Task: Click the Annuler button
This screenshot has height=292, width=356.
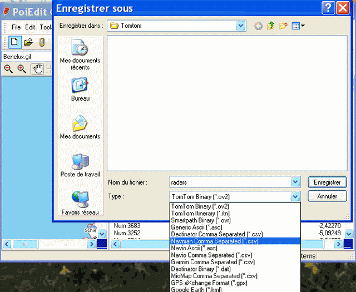Action: tap(327, 196)
